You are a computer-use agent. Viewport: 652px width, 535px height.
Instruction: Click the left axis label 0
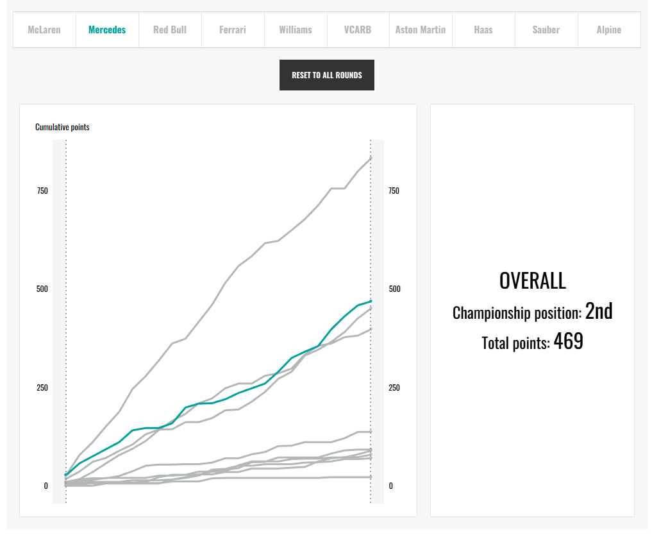click(x=46, y=486)
